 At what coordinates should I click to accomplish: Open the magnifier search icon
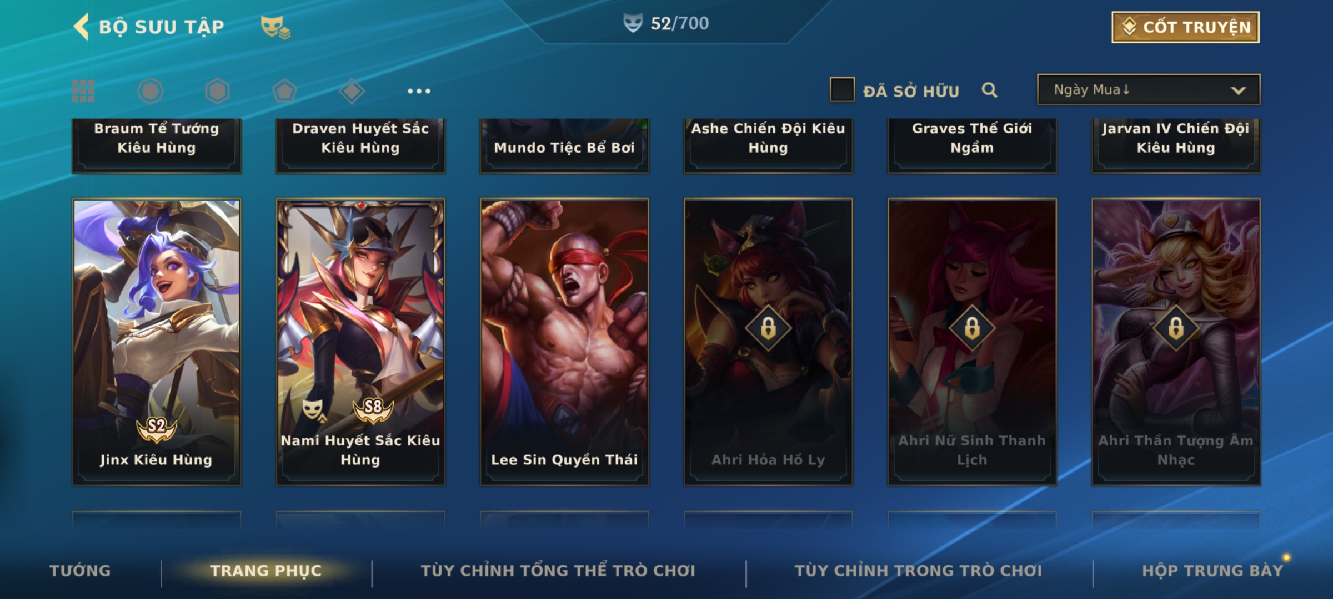pos(989,90)
